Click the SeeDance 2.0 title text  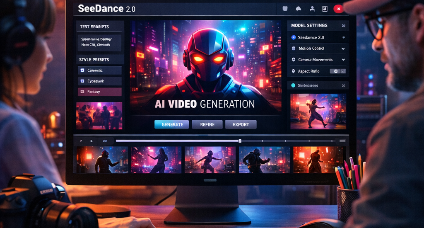pos(106,9)
